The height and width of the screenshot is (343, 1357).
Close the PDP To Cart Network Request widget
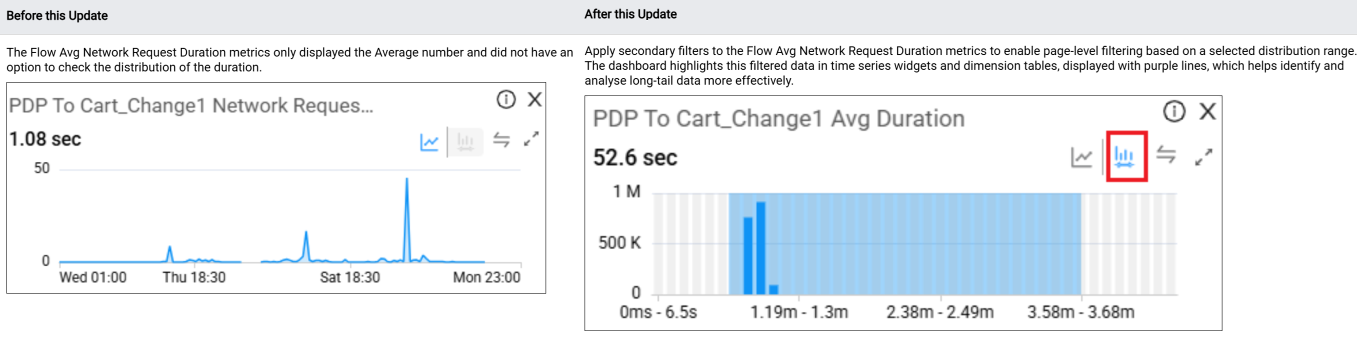[535, 99]
